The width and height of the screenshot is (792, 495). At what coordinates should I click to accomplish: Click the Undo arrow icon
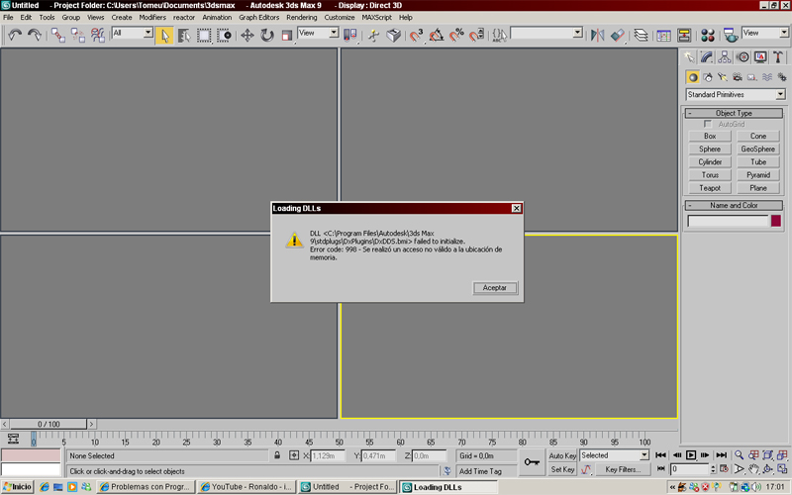tap(14, 35)
